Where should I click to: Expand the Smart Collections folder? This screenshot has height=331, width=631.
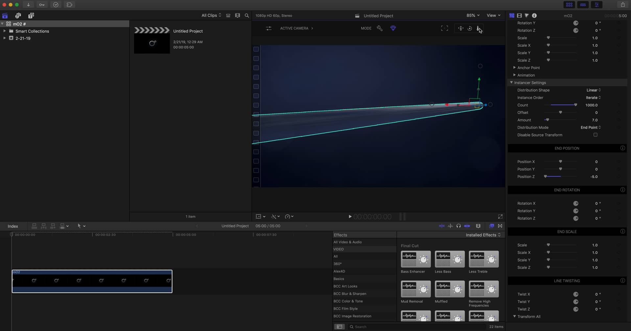pos(5,31)
